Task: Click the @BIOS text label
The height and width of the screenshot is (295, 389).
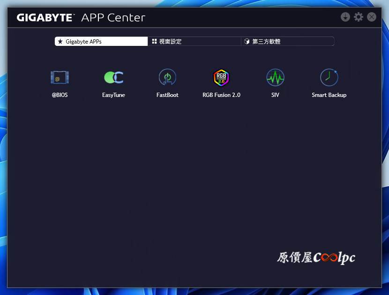Action: [x=60, y=95]
